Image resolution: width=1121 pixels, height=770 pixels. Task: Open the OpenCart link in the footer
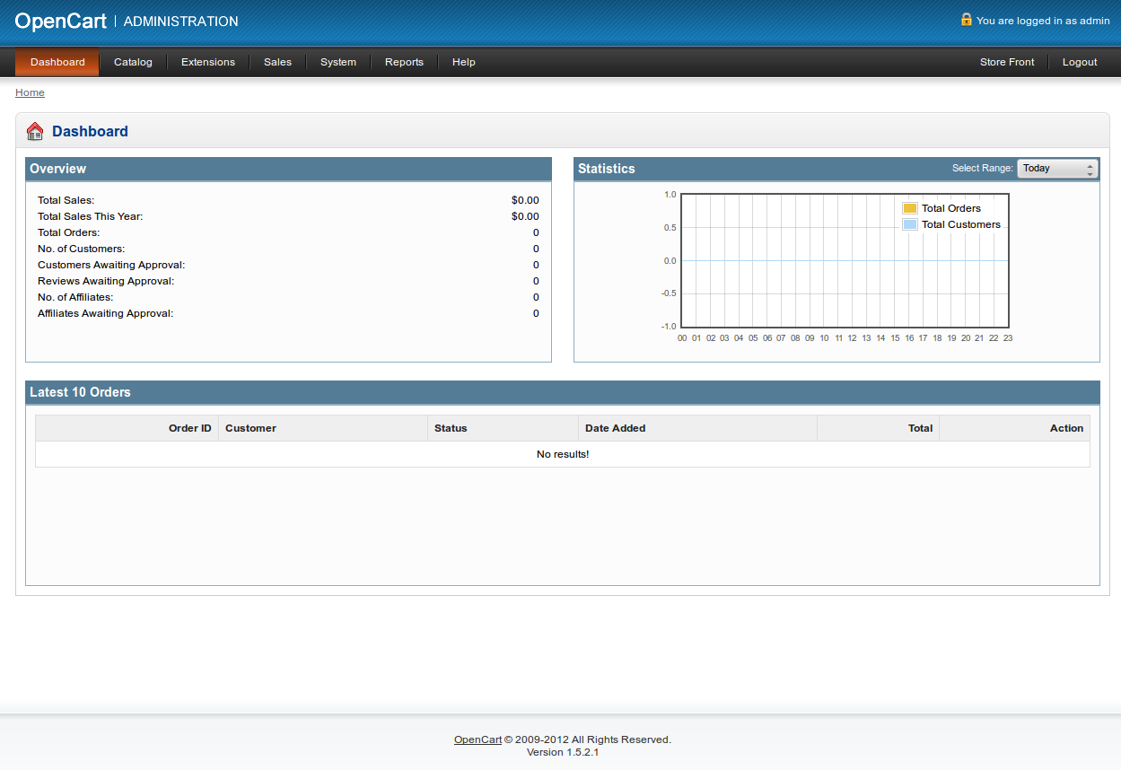click(477, 739)
